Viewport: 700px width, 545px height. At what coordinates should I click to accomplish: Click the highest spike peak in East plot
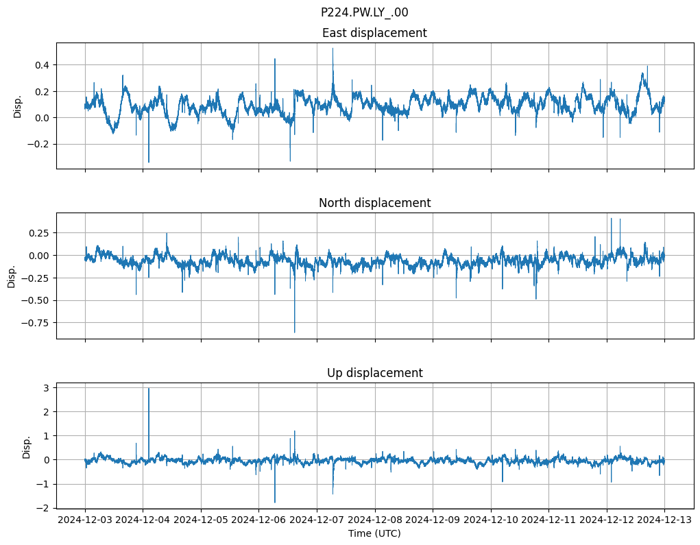333,48
